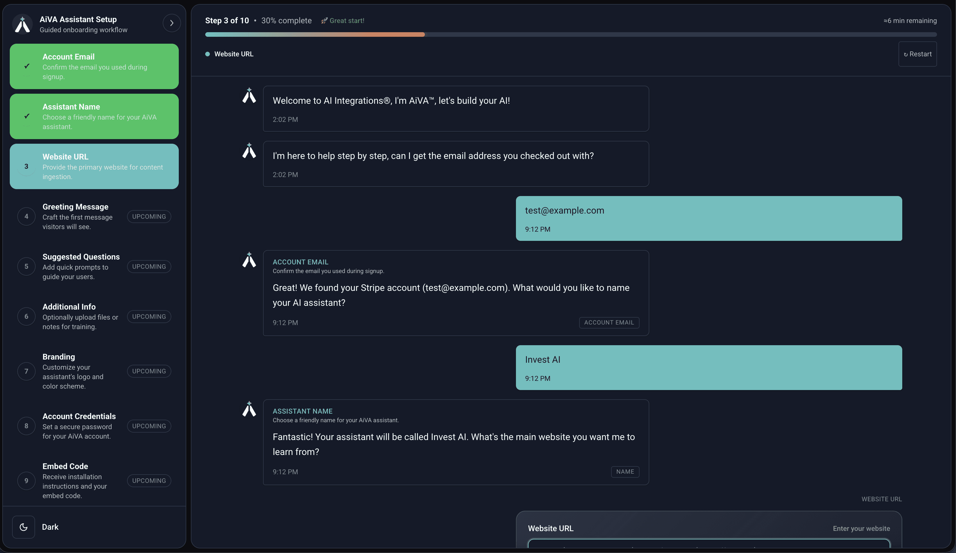Click the AiVA logo in sidebar header
Viewport: 956px width, 553px height.
[x=22, y=24]
